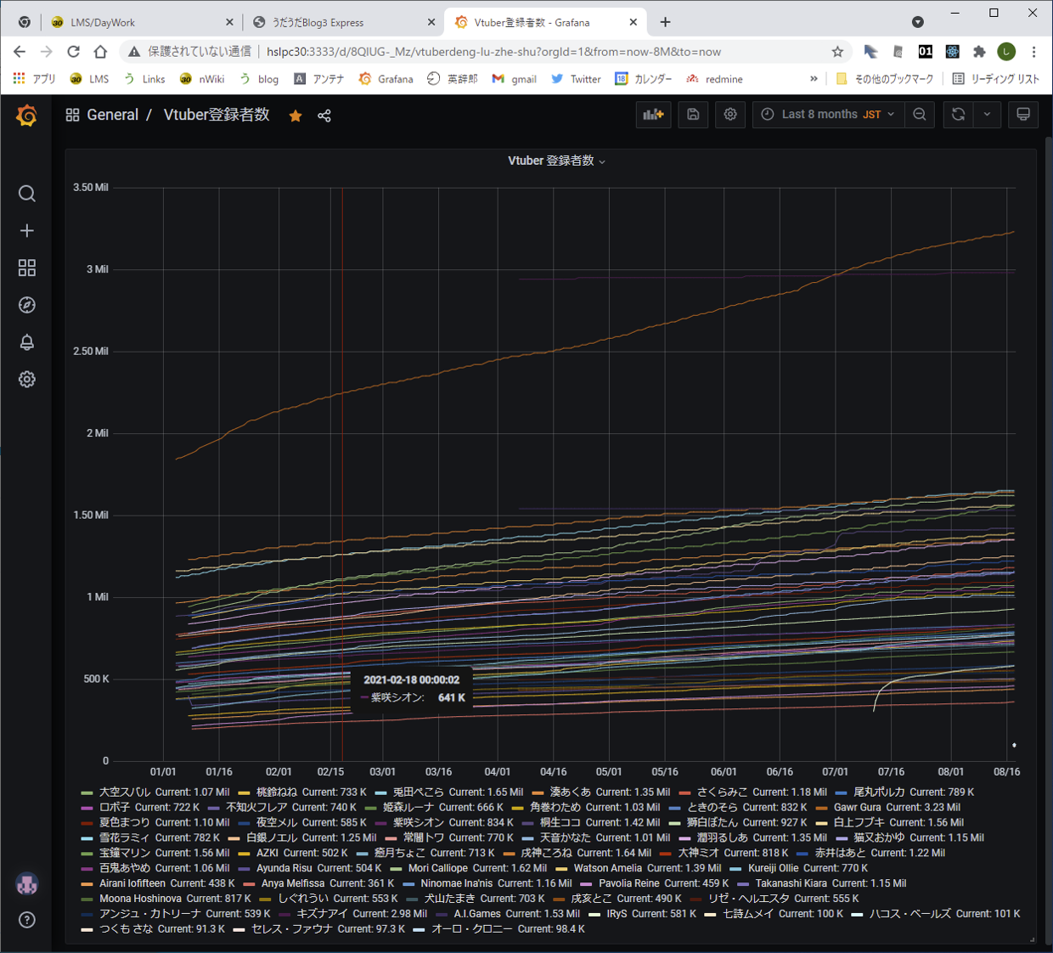Open Grafana search in sidebar
Image resolution: width=1053 pixels, height=953 pixels.
(27, 194)
